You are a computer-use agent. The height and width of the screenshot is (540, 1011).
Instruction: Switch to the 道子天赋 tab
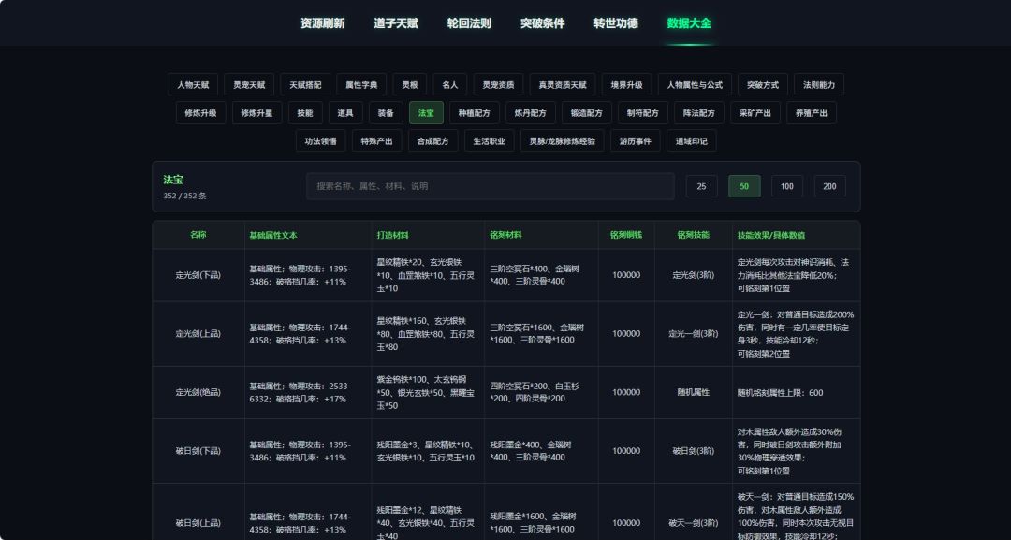tap(396, 23)
